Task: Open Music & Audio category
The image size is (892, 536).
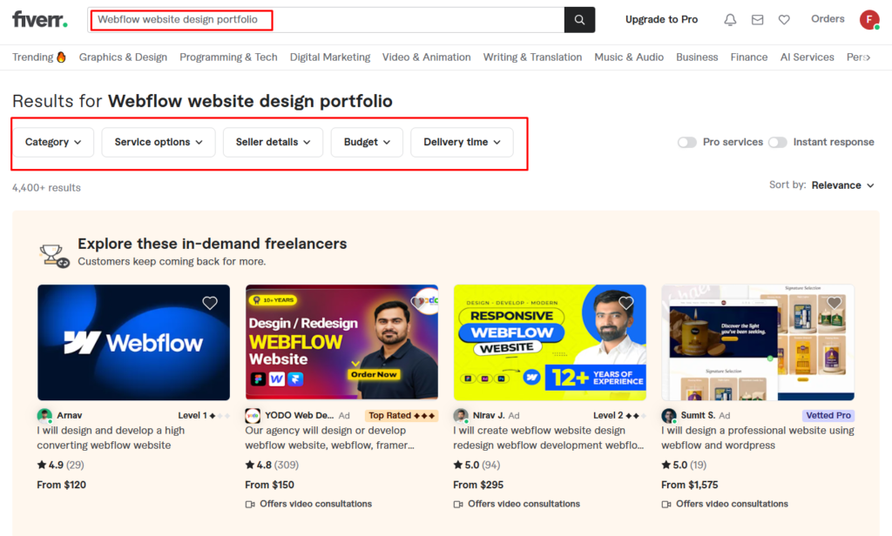Action: click(629, 57)
